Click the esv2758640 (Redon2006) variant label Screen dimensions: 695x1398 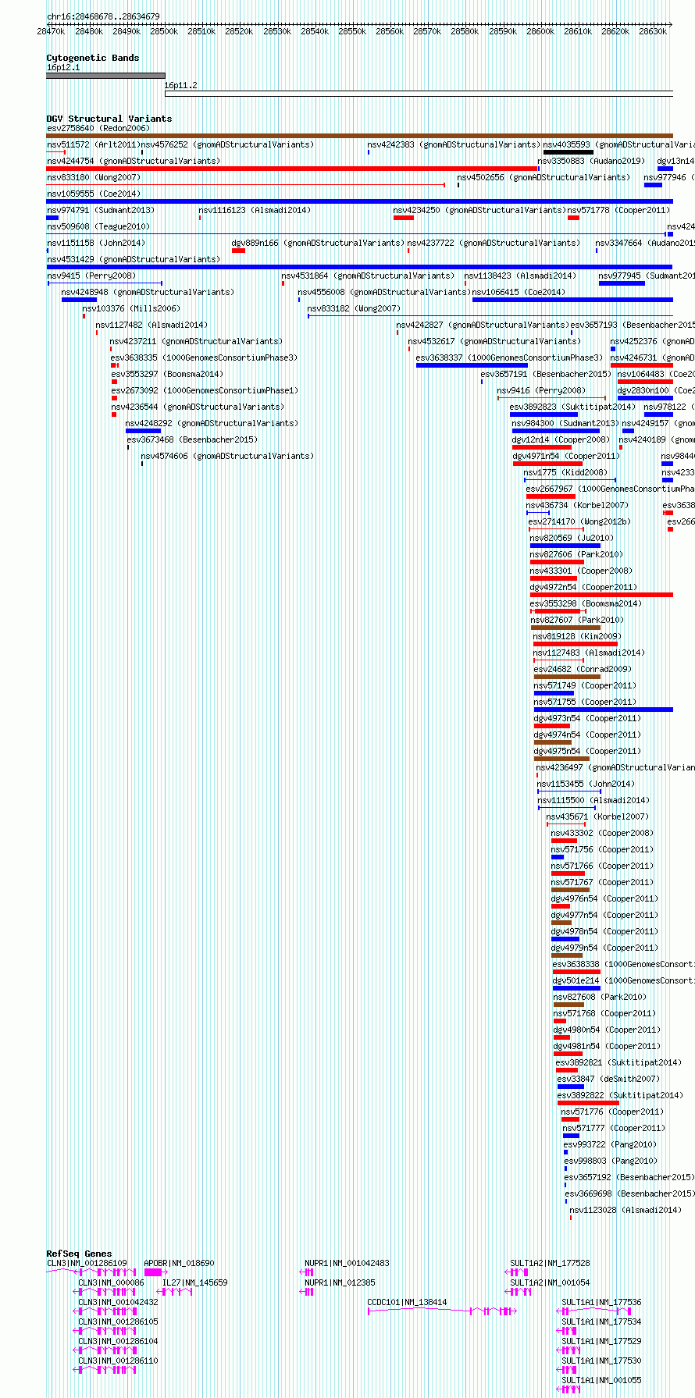(98, 128)
